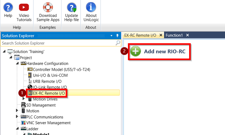
Task: Select Module1 in tree
Action: click(x=41, y=134)
